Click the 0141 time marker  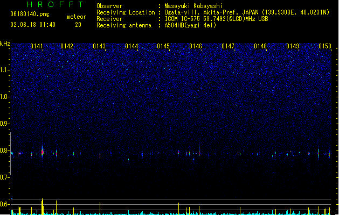37,46
